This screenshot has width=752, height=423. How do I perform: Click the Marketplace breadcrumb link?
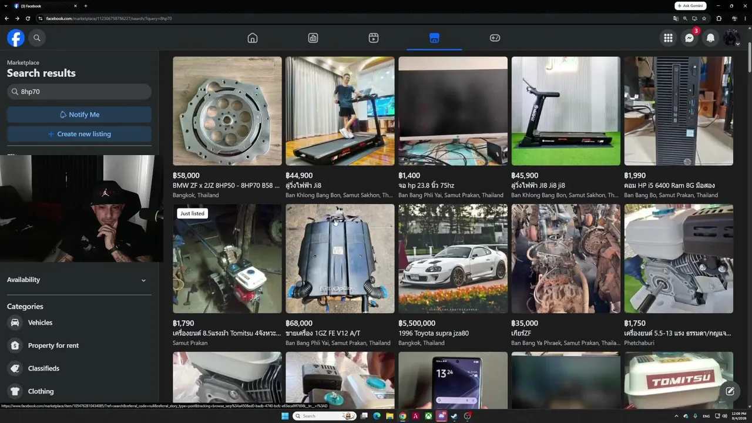(23, 63)
